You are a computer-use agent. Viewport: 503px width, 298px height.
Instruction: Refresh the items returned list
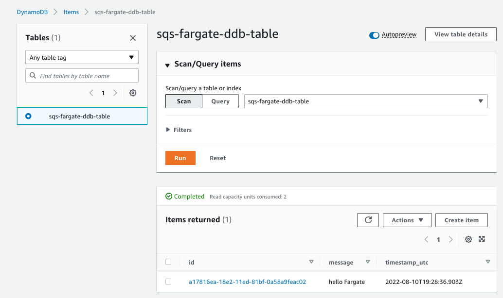pyautogui.click(x=368, y=220)
